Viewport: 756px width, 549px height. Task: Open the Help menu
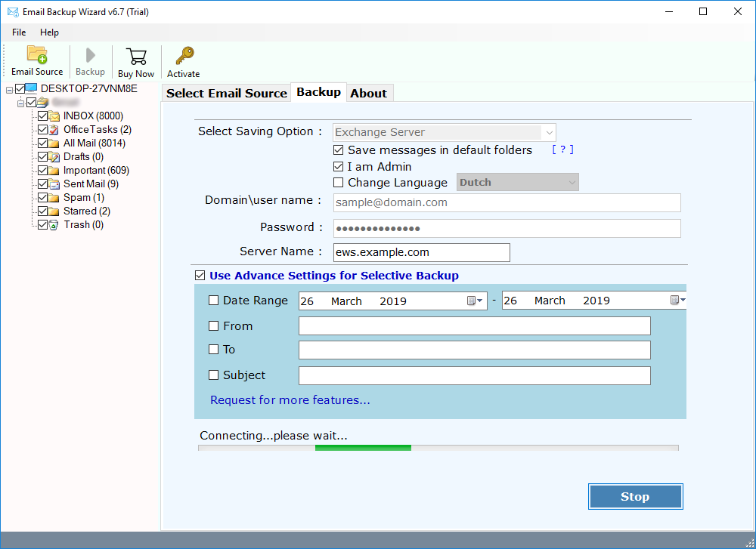click(49, 32)
